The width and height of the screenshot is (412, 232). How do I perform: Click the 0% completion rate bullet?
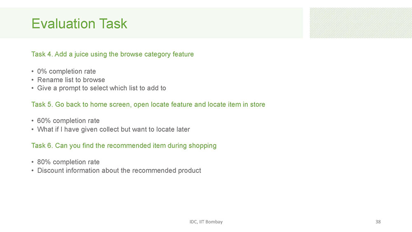click(x=66, y=71)
